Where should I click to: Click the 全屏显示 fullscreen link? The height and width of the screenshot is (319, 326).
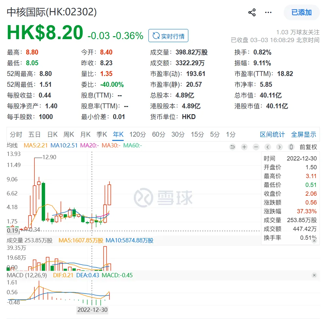tap(303, 134)
